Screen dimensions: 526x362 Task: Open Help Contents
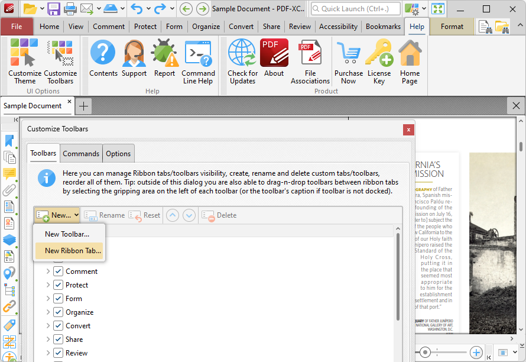tap(103, 58)
